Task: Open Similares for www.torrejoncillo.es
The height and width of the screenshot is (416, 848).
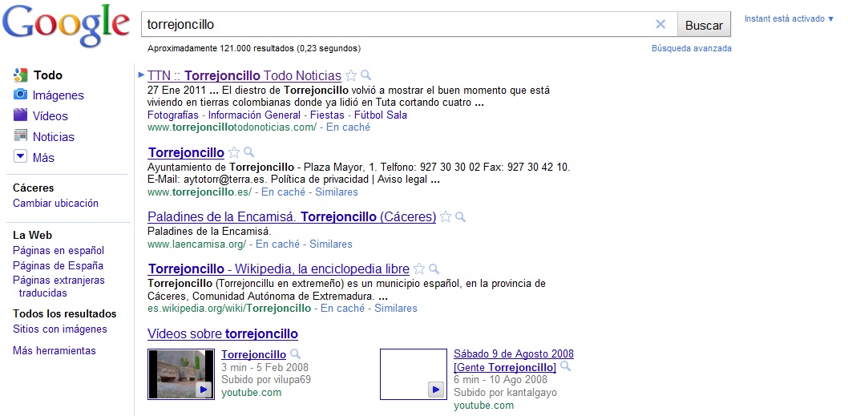Action: 337,192
